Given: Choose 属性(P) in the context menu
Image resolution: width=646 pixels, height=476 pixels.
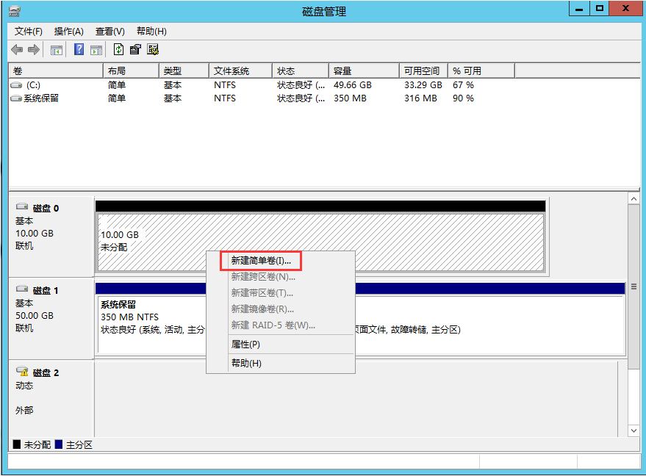Looking at the screenshot, I should coord(245,345).
